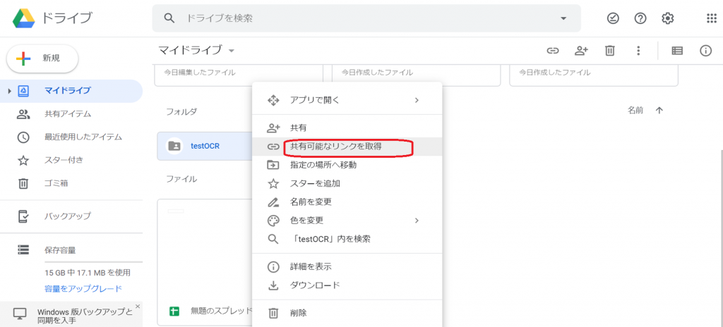Toggle sort direction arrow next to 名前

659,111
